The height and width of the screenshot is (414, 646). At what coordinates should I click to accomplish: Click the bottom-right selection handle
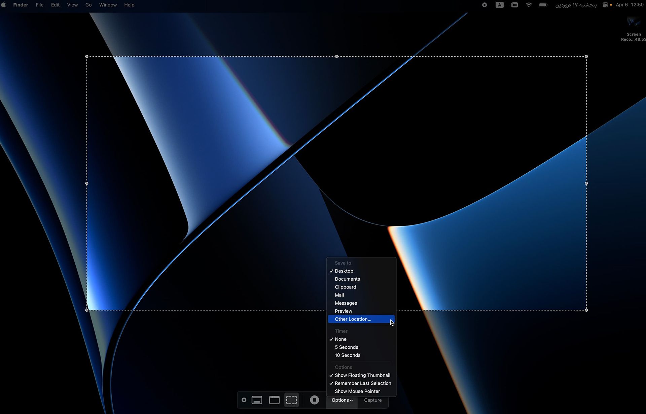click(x=586, y=310)
